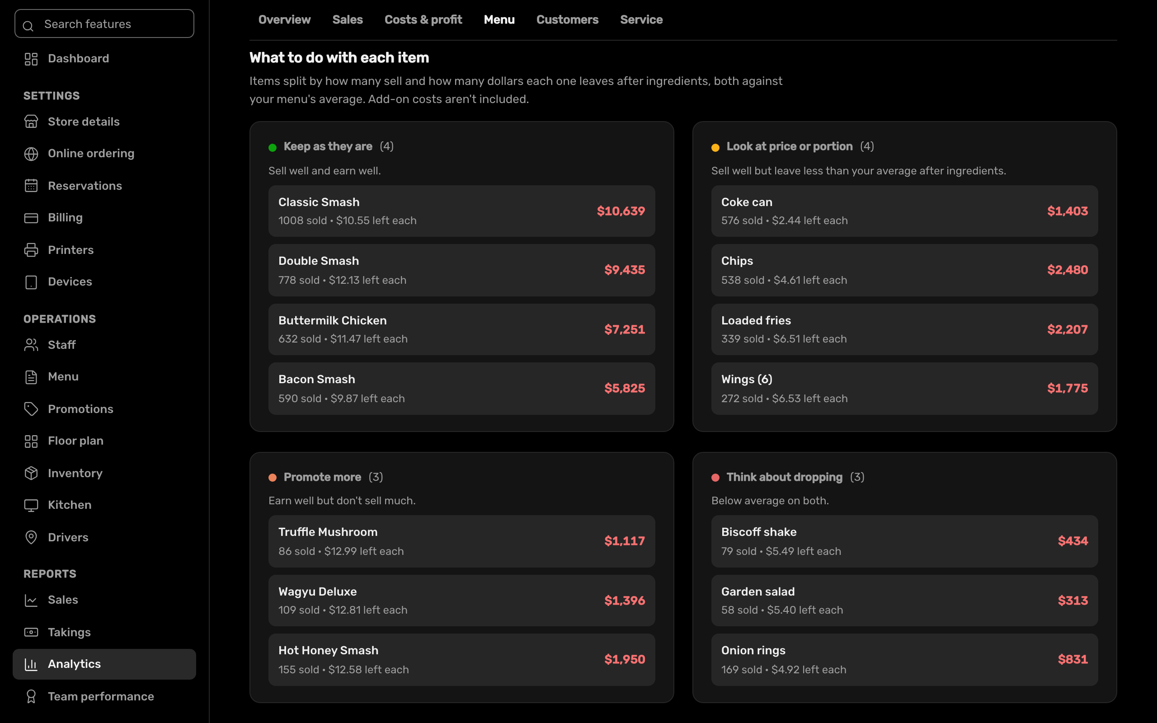Screen dimensions: 1157x723
Task: Open Team performance report label
Action: coord(101,697)
